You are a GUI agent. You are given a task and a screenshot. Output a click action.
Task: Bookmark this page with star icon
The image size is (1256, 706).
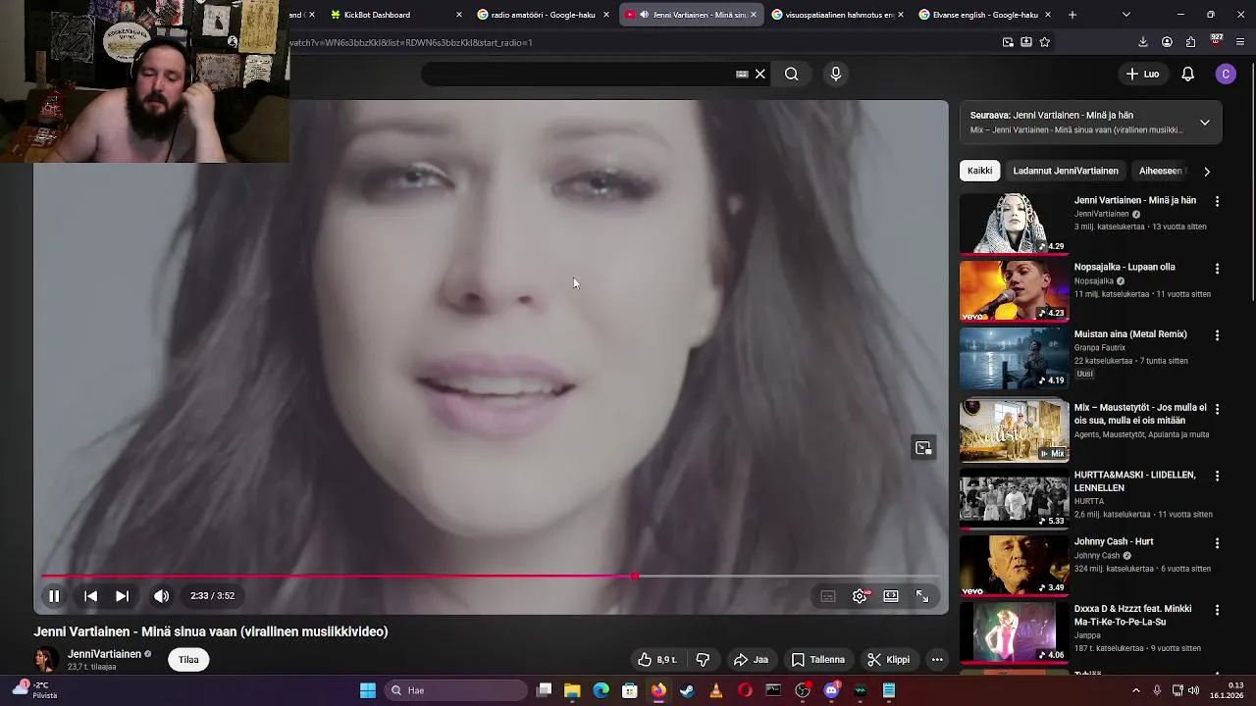click(x=1044, y=42)
